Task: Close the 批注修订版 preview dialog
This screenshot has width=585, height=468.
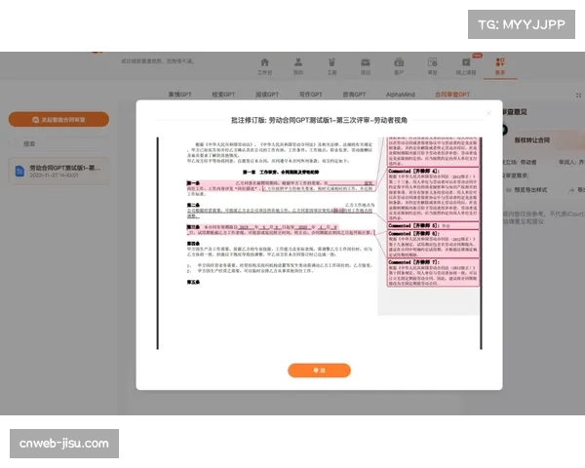Action: (x=488, y=113)
